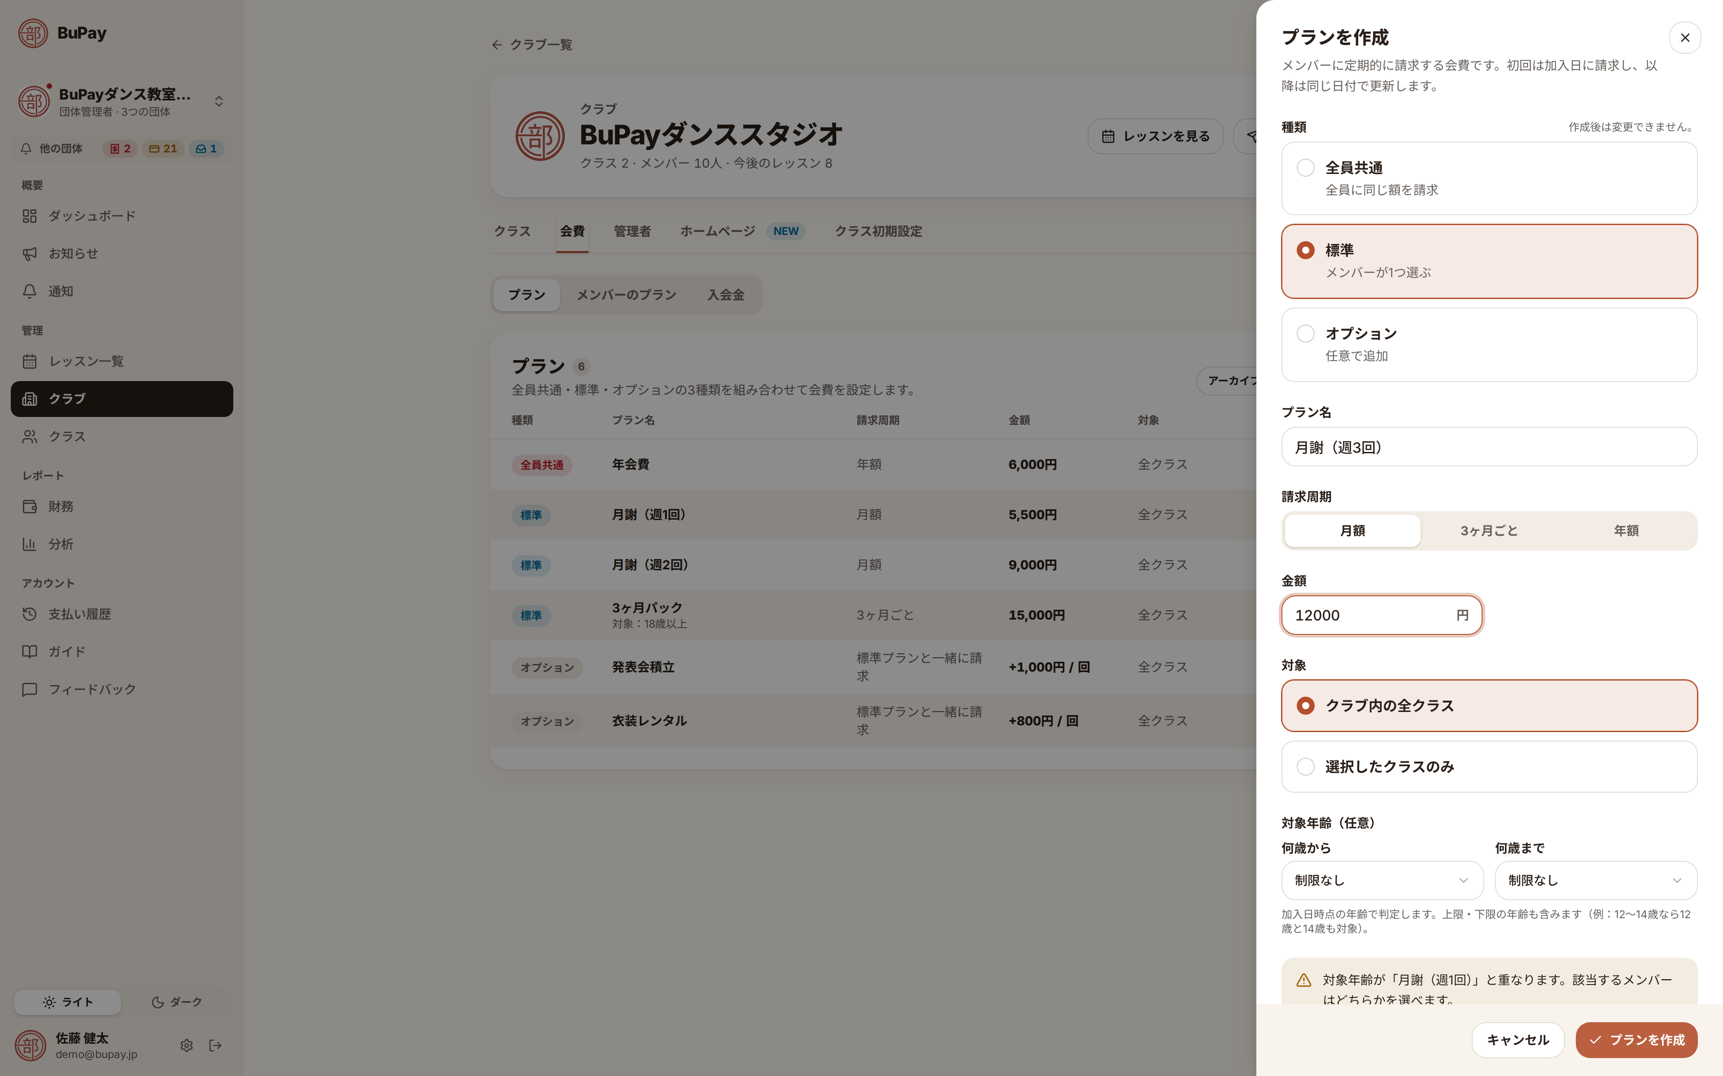The image size is (1723, 1076).
Task: Select 年額 billing cycle tab
Action: click(1626, 531)
